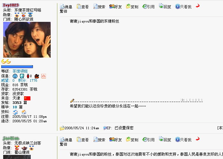
Task: Click Ivy1023's avatar photo
Action: pyautogui.click(x=27, y=40)
